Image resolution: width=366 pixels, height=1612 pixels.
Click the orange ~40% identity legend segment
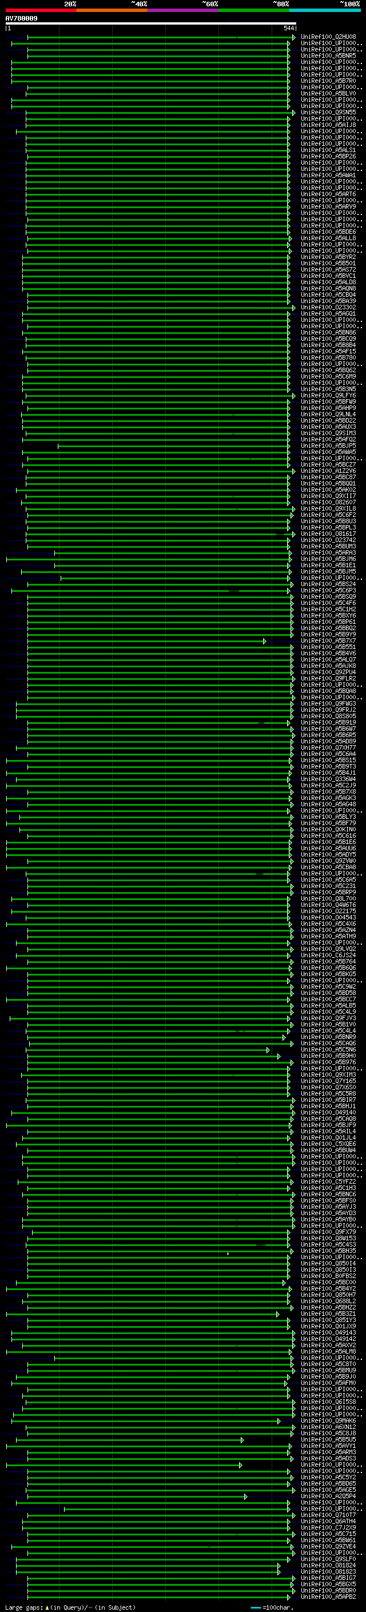click(112, 10)
